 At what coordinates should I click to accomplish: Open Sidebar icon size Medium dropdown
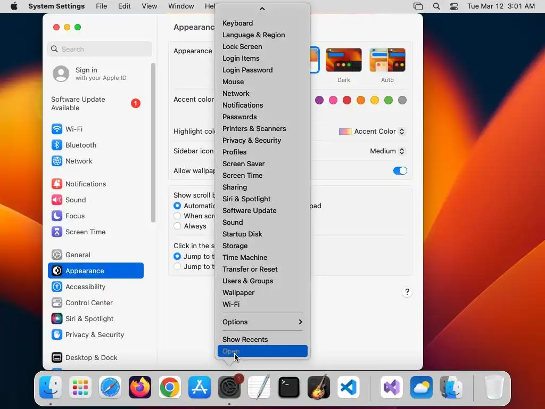pos(387,151)
